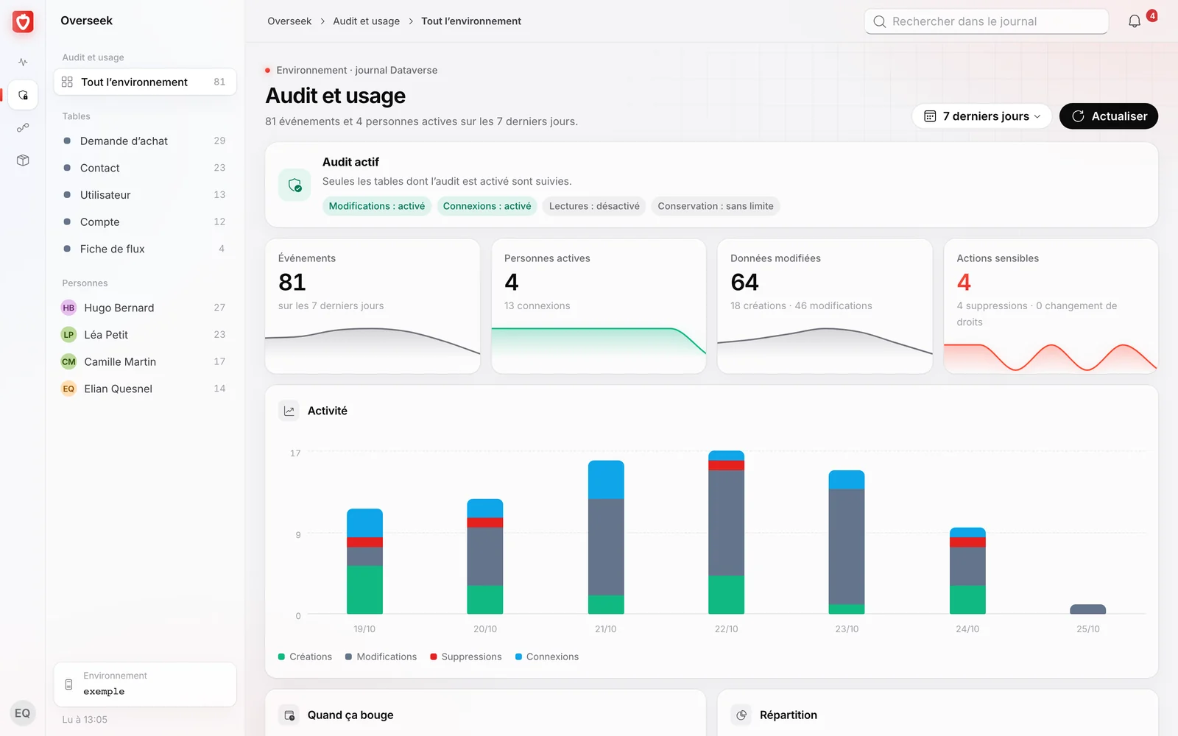The image size is (1178, 736).
Task: Toggle the Connexions legend entry
Action: pyautogui.click(x=547, y=657)
